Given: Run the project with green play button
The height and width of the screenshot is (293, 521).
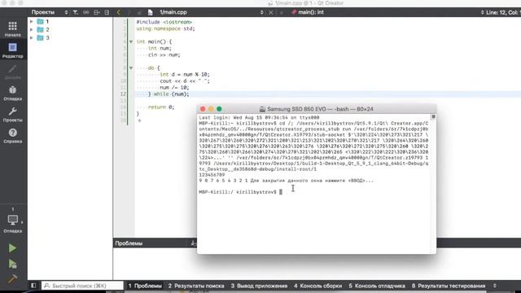Looking at the screenshot, I should tap(12, 247).
